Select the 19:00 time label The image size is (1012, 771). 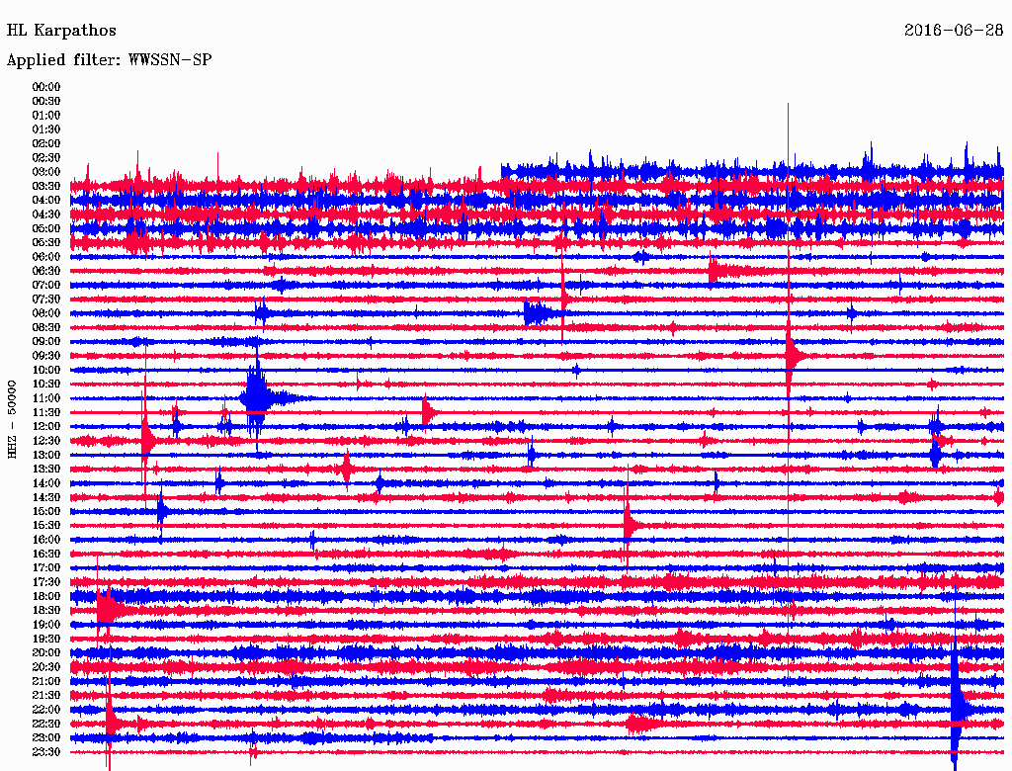pyautogui.click(x=45, y=625)
